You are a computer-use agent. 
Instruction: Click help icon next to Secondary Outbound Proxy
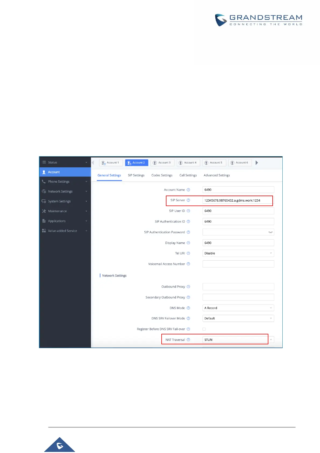tap(189, 297)
